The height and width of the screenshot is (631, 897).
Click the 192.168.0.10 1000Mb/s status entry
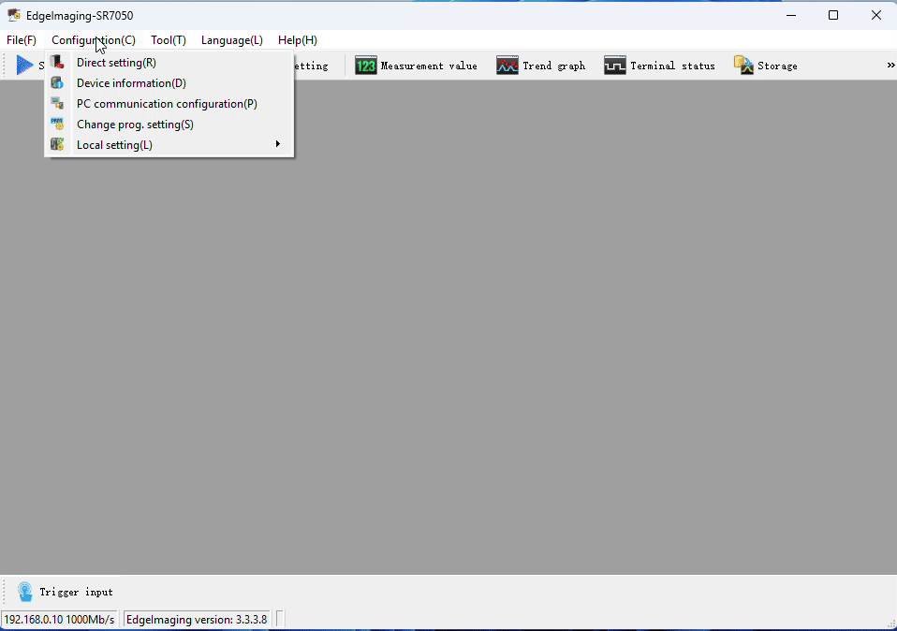60,620
